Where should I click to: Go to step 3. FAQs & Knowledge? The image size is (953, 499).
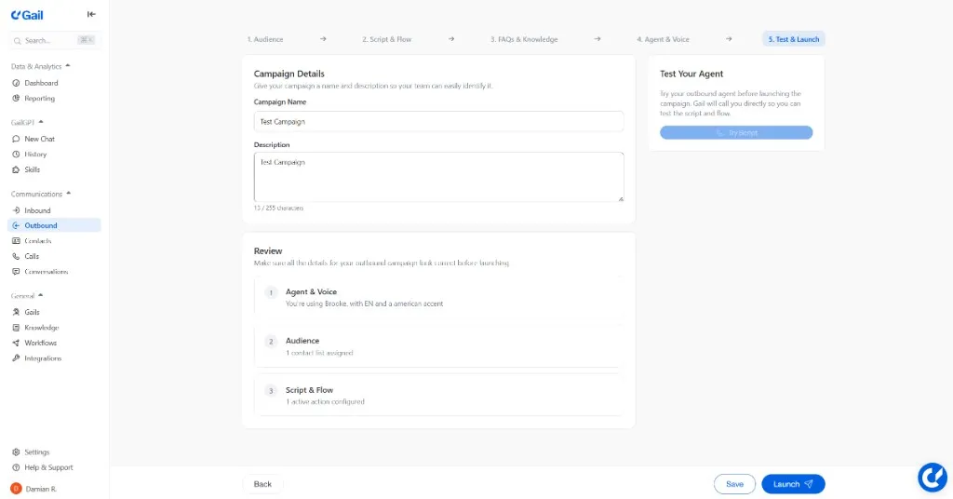click(524, 39)
